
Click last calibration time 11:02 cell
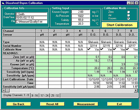tap(119, 83)
